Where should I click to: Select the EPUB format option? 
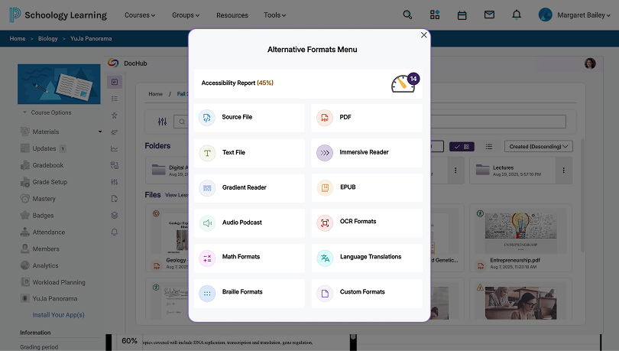coord(367,187)
